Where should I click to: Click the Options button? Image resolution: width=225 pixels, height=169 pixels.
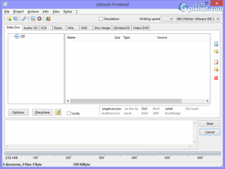pos(18,112)
